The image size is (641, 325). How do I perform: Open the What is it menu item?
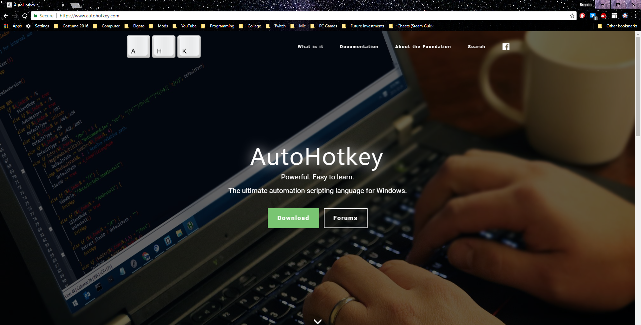(310, 47)
